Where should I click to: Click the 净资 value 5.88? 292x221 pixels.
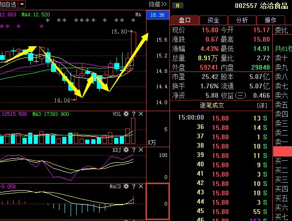(212, 95)
